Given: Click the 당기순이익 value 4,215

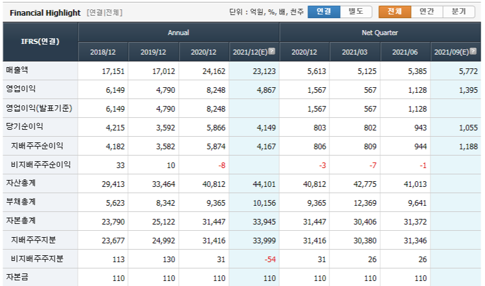Looking at the screenshot, I should click(115, 128).
